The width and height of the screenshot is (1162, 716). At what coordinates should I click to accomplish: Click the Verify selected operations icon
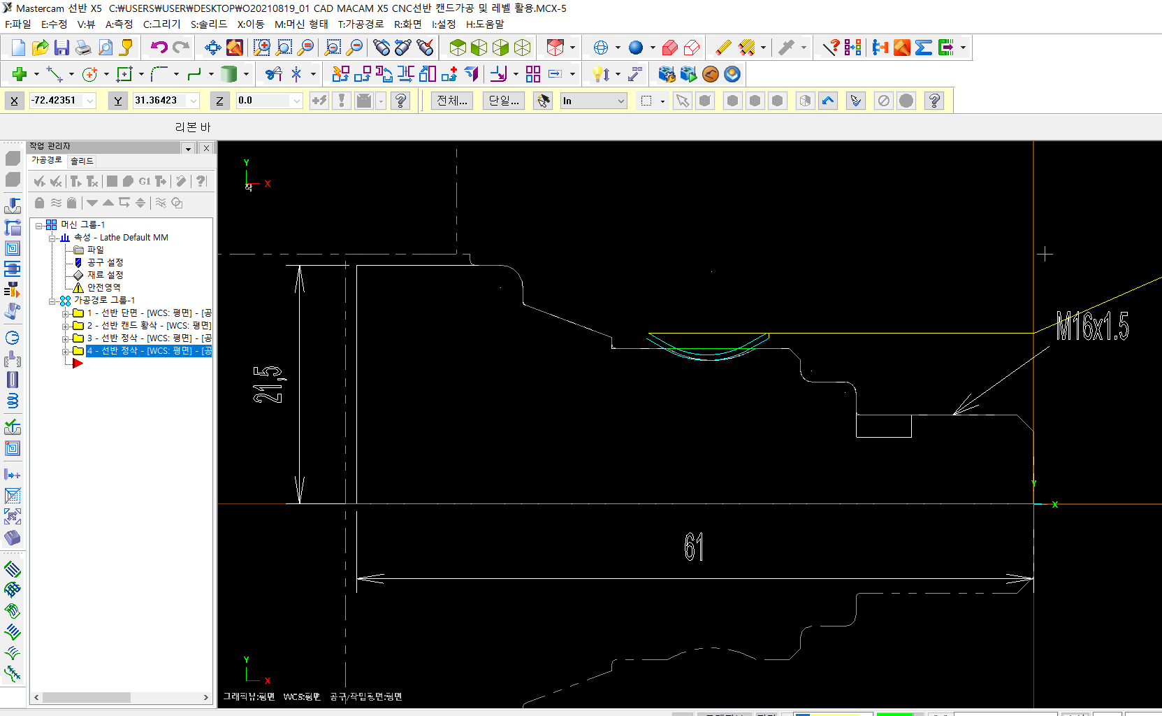tap(128, 181)
